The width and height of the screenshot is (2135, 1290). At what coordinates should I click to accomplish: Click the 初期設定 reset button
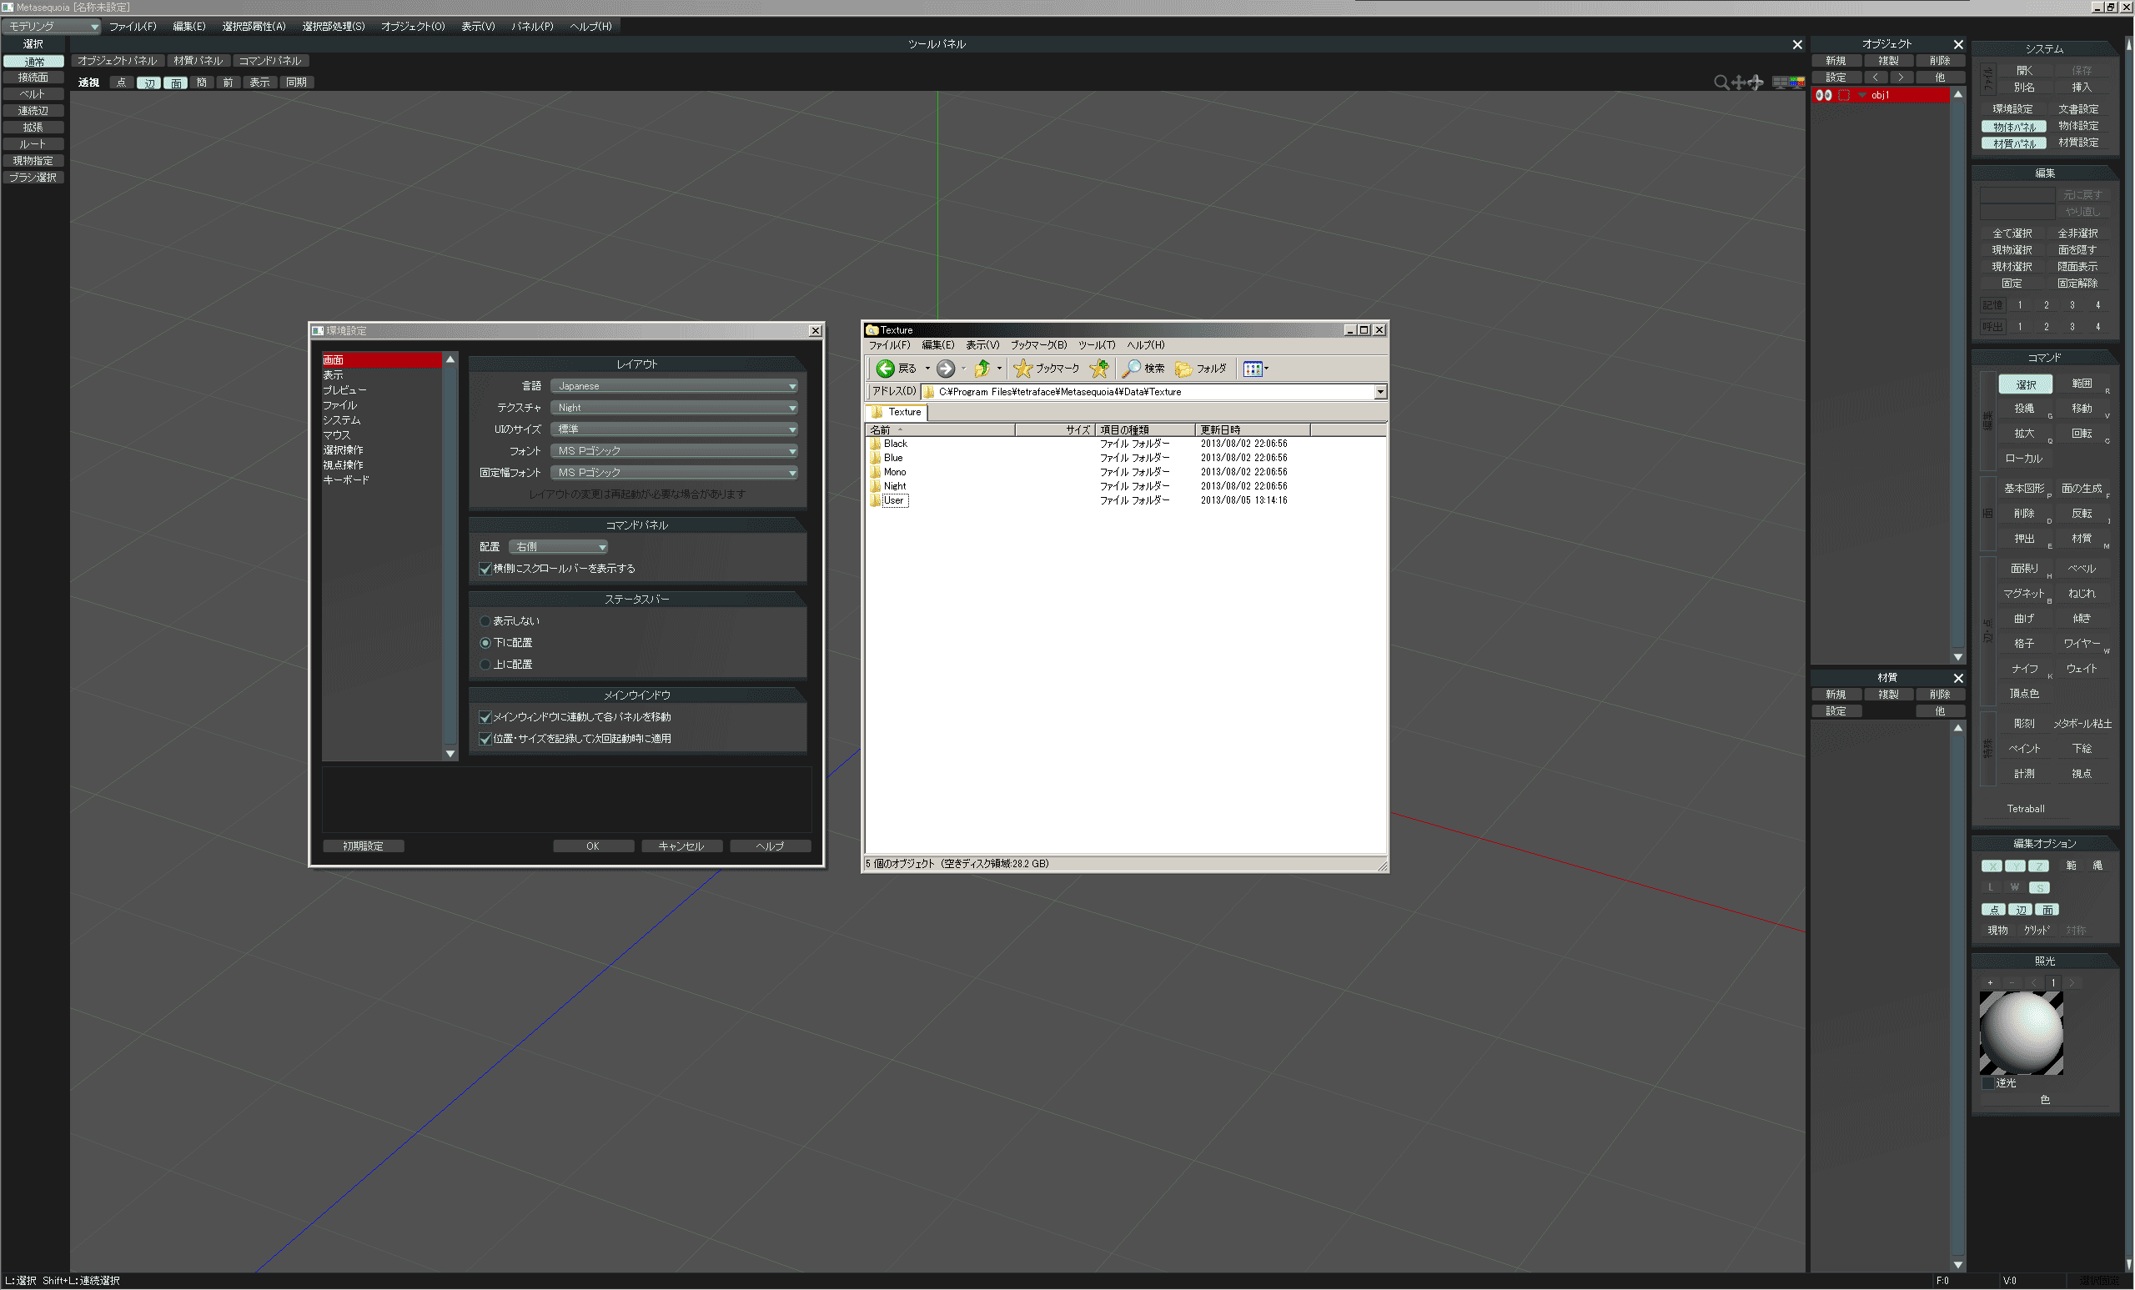coord(363,846)
